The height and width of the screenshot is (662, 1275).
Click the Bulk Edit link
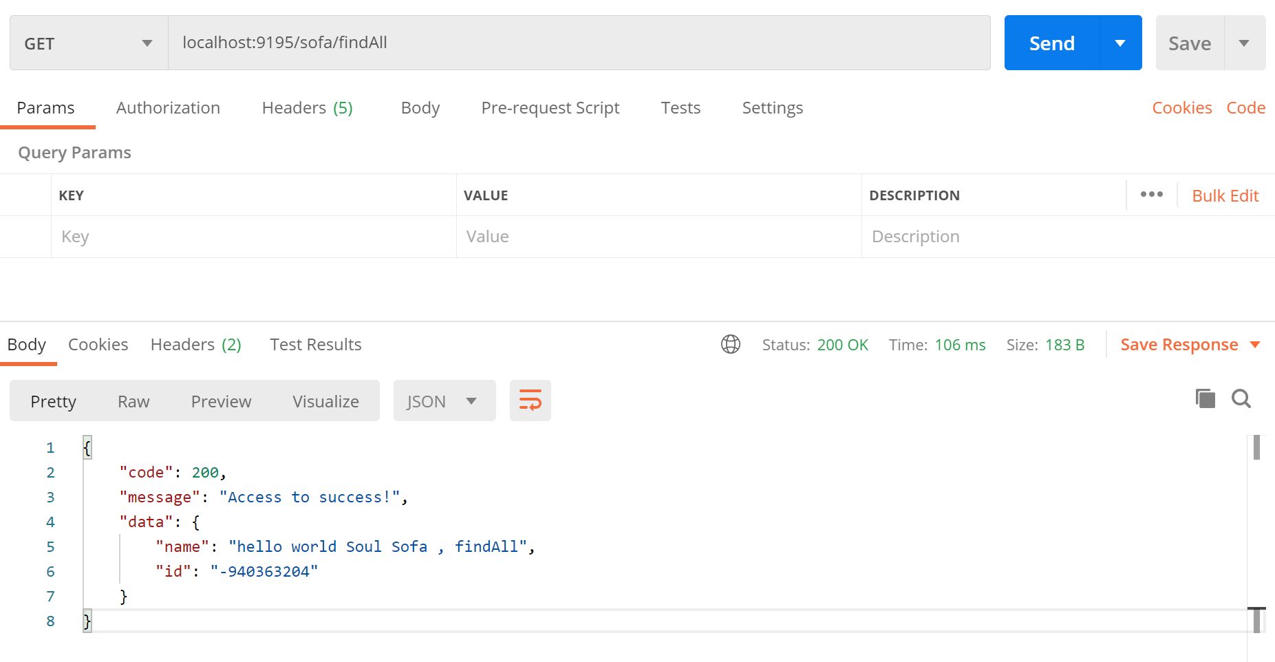pyautogui.click(x=1225, y=196)
